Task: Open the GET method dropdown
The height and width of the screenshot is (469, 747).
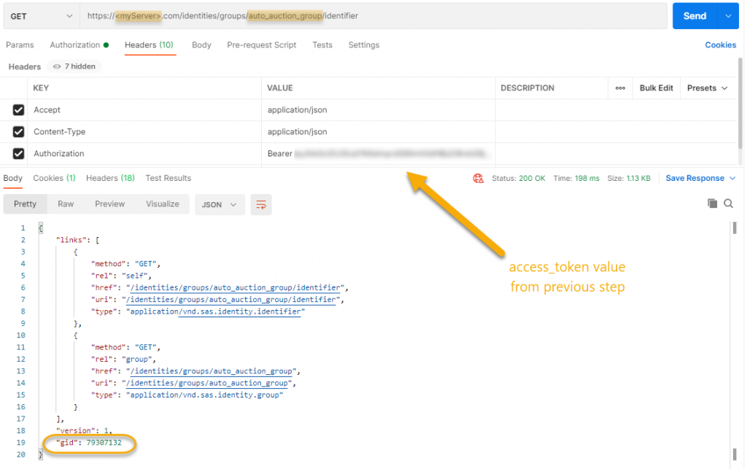Action: pyautogui.click(x=41, y=16)
